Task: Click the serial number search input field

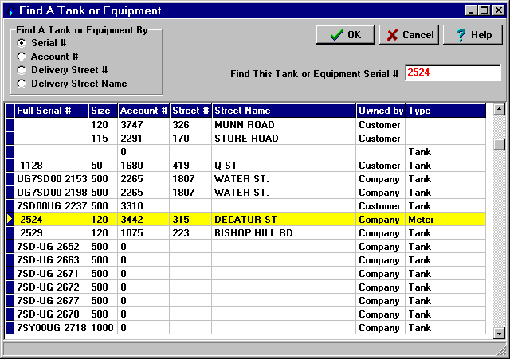Action: click(x=452, y=73)
